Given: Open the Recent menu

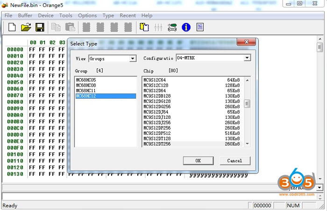Looking at the screenshot, I should 128,15.
